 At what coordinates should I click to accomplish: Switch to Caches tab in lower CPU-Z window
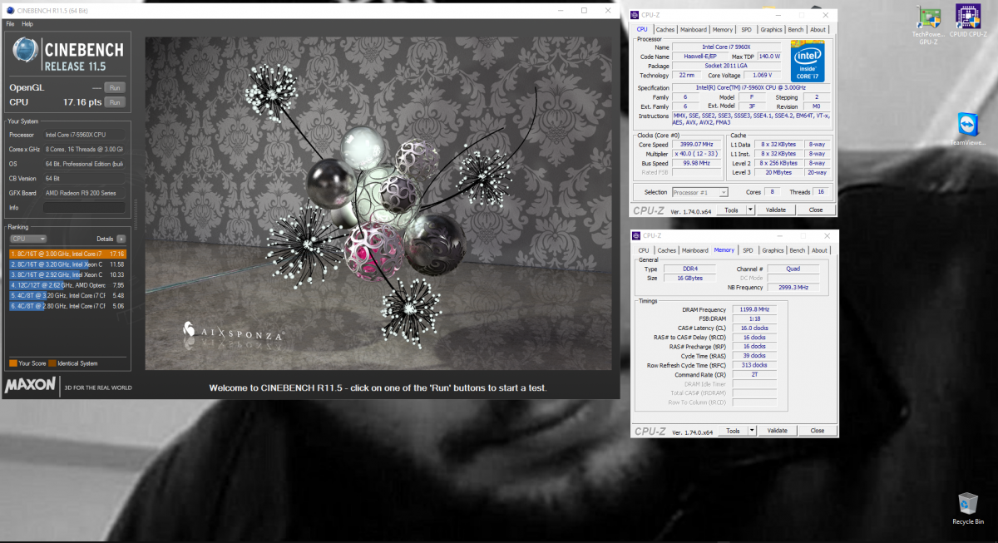(667, 250)
